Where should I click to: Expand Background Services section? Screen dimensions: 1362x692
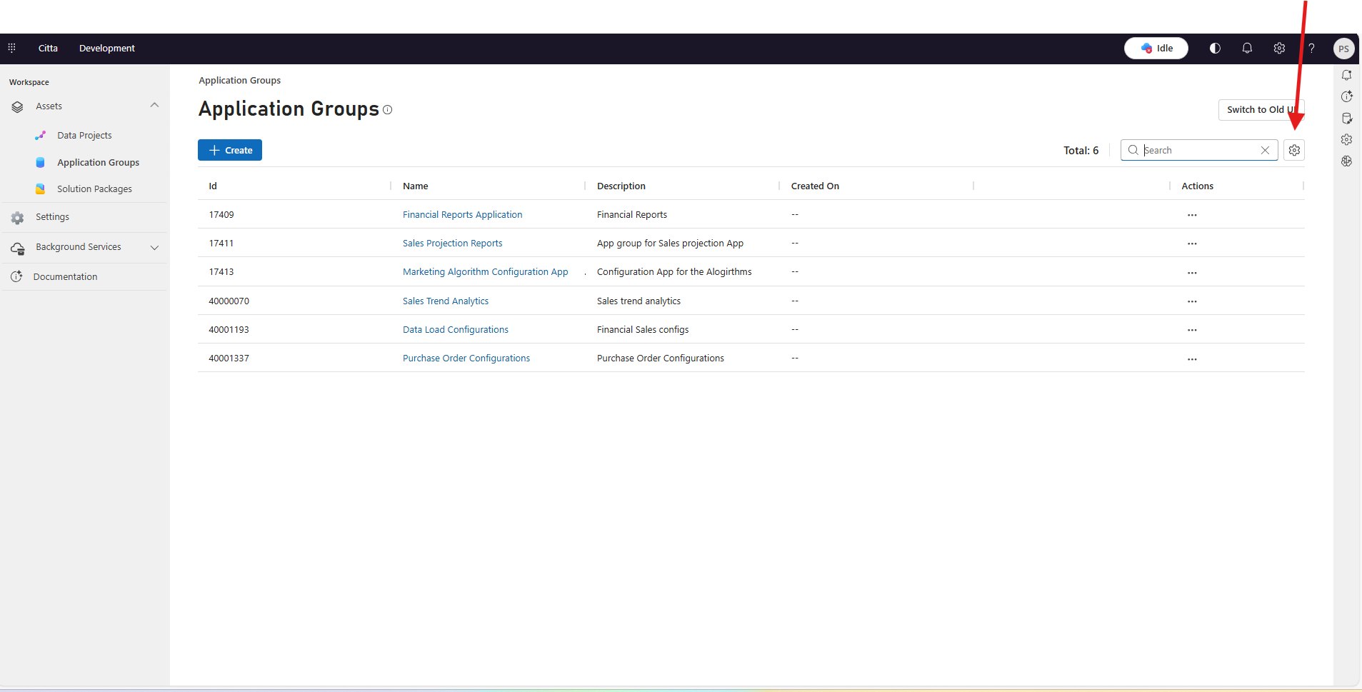point(154,247)
